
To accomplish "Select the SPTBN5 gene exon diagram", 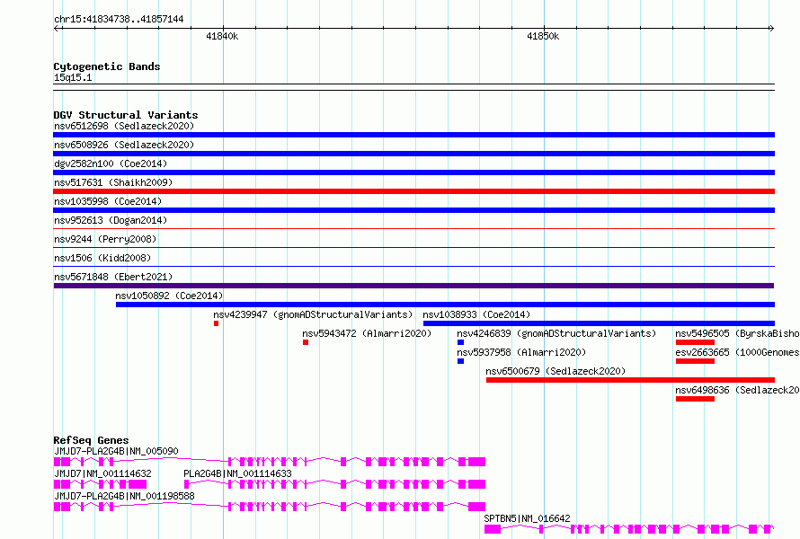I will pos(629,529).
